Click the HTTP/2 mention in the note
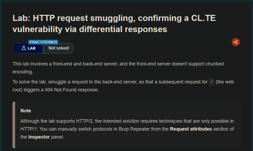 (86, 121)
